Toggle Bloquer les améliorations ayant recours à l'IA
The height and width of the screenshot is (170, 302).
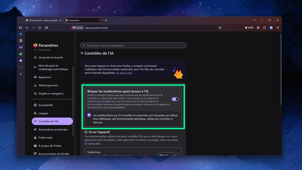[175, 99]
